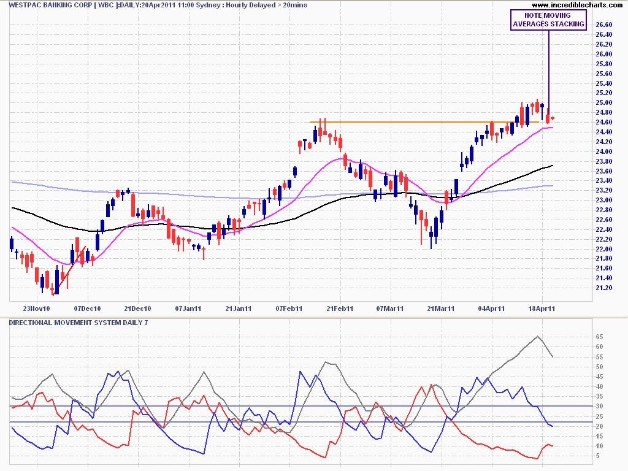The image size is (628, 471).
Task: Click the 23Nov10 date label on the axis
Action: point(36,308)
